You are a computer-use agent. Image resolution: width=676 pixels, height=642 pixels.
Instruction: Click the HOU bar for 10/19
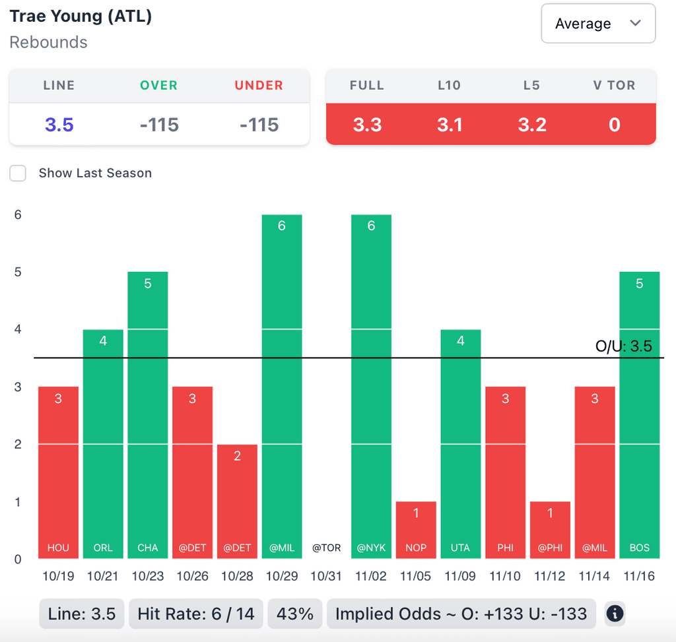(58, 472)
